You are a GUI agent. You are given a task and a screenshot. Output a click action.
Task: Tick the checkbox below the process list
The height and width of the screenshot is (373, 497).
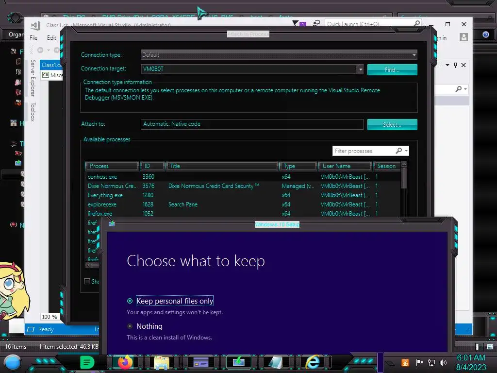click(x=87, y=281)
